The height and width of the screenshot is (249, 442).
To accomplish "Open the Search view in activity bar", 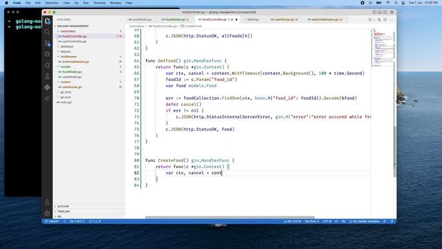I will pyautogui.click(x=47, y=33).
